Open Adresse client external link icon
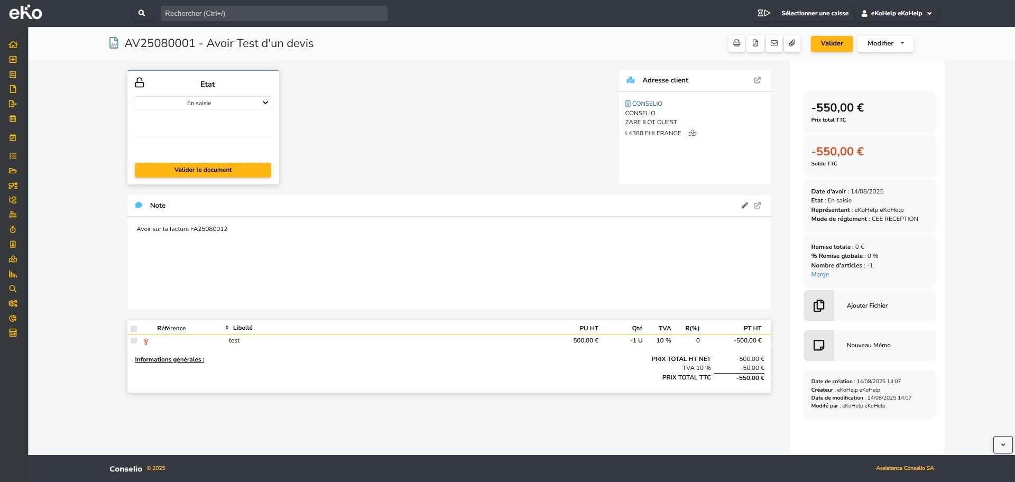This screenshot has height=482, width=1015. point(757,80)
